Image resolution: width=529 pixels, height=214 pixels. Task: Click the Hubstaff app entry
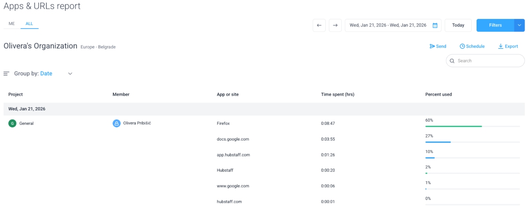225,170
